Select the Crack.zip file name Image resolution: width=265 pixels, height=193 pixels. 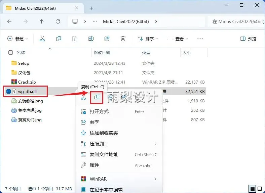pyautogui.click(x=27, y=82)
